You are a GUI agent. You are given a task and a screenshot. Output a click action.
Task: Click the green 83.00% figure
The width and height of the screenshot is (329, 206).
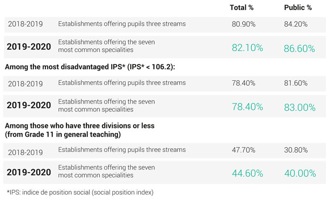click(300, 107)
